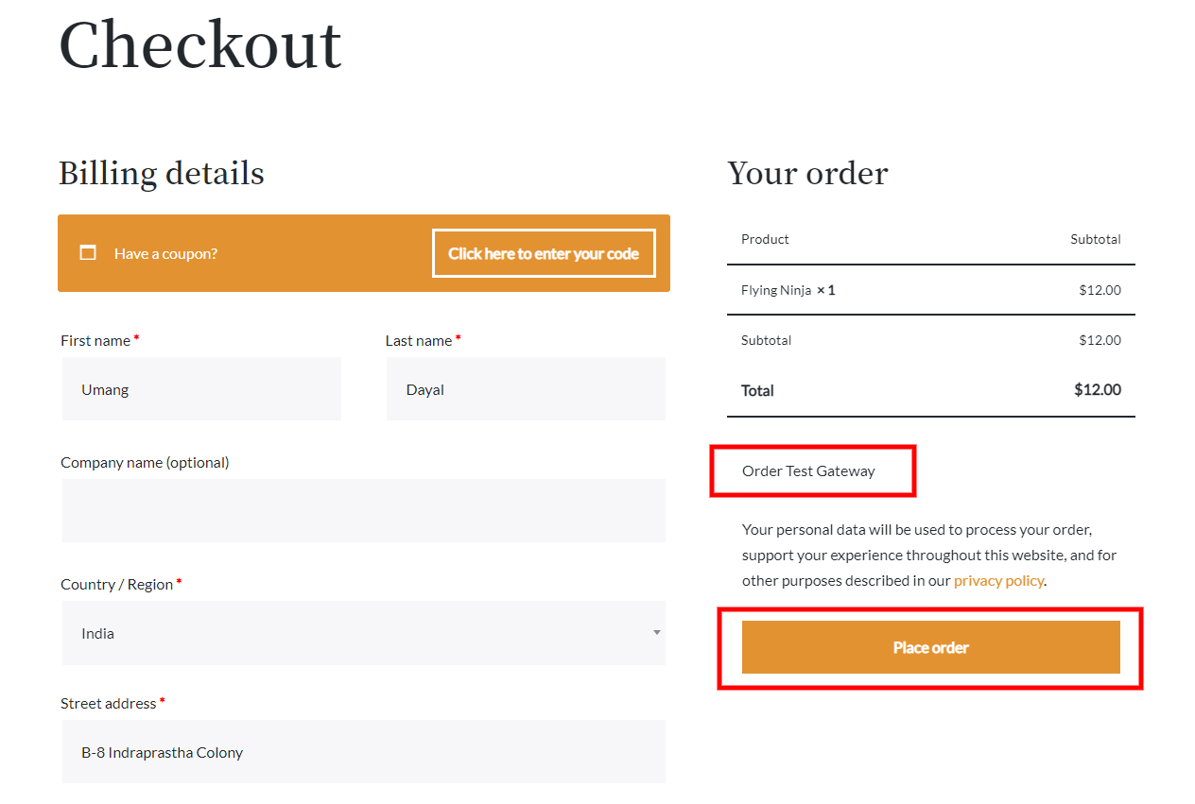Click the Flying Ninja product name
This screenshot has height=804, width=1195.
tap(776, 290)
